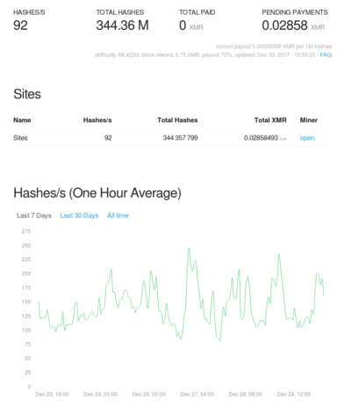Select the Last 7 Days tab

pos(34,215)
